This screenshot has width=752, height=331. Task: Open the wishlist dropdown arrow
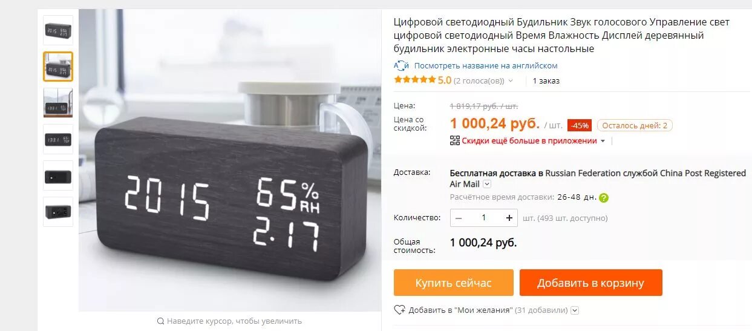[575, 310]
